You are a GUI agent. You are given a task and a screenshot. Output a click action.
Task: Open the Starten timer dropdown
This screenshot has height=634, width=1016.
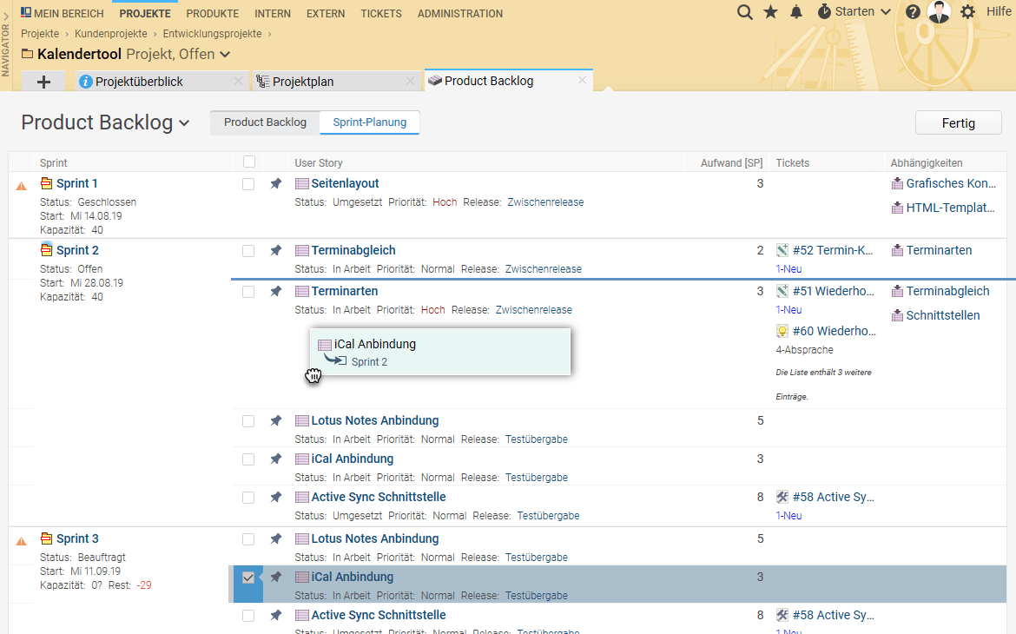point(854,12)
